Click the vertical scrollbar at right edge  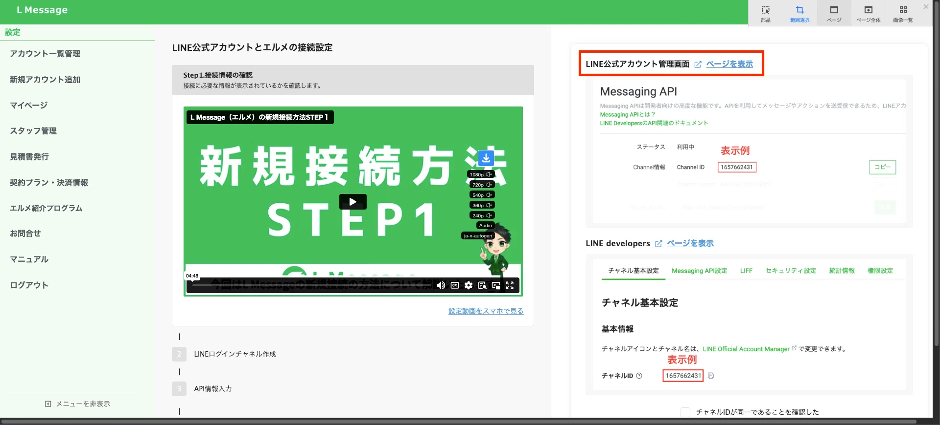[936, 173]
